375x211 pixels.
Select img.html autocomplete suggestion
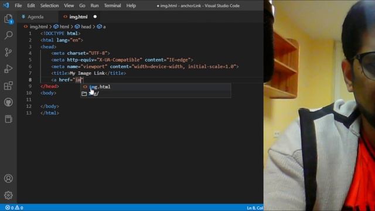[155, 87]
